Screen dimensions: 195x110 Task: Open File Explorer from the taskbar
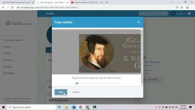tap(66, 107)
